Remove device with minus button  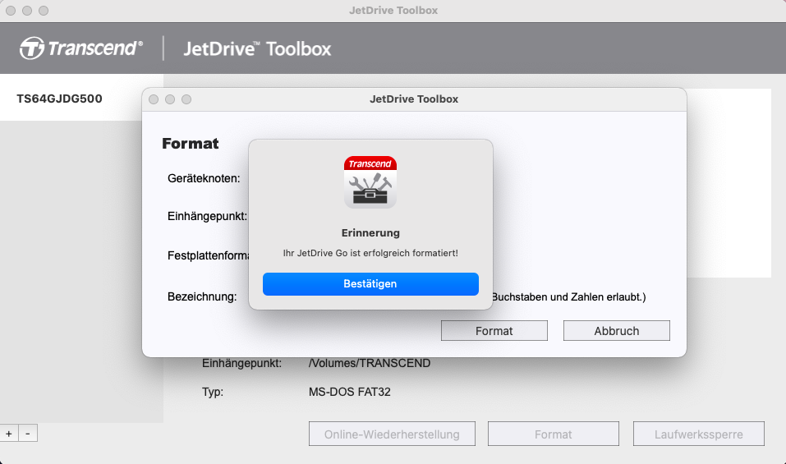click(28, 434)
